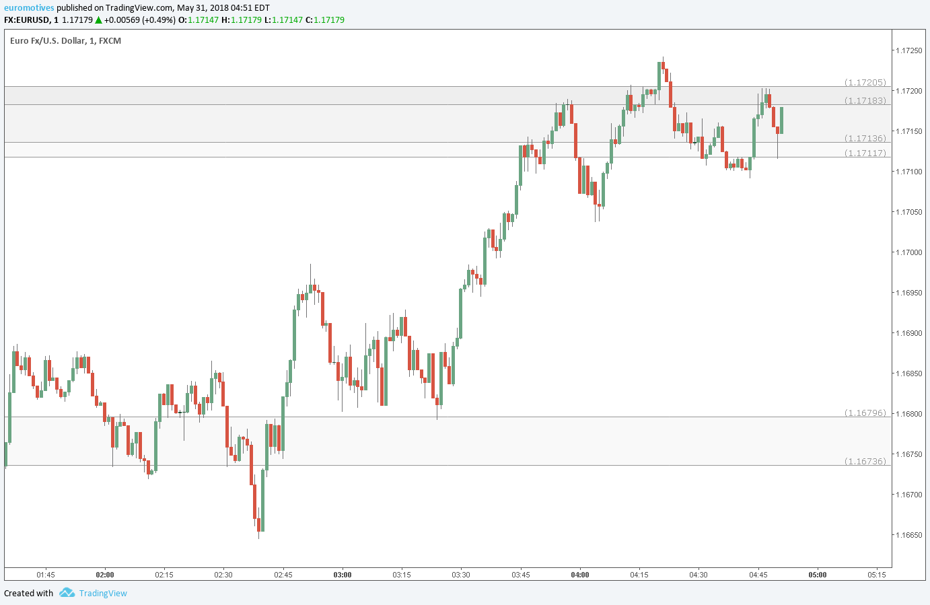Click the 1.16650 price axis tick

point(908,535)
